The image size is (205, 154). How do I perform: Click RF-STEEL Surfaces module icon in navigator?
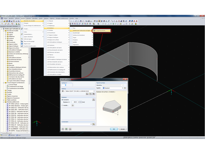point(8,104)
